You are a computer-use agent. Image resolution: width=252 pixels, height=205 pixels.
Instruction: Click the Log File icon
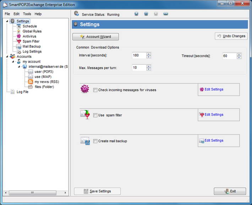[x=12, y=92]
